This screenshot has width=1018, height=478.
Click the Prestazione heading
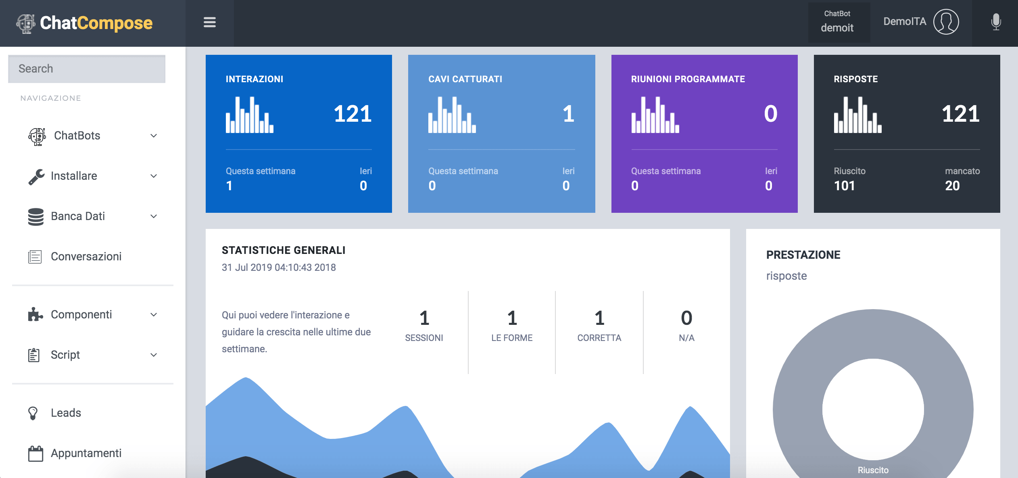click(803, 255)
